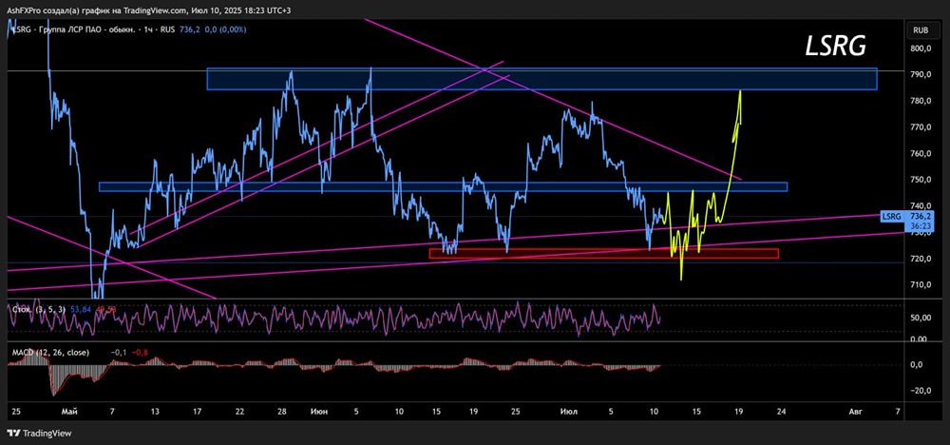Image resolution: width=950 pixels, height=445 pixels.
Task: Click the 17 date label on the time axis
Action: [x=198, y=413]
